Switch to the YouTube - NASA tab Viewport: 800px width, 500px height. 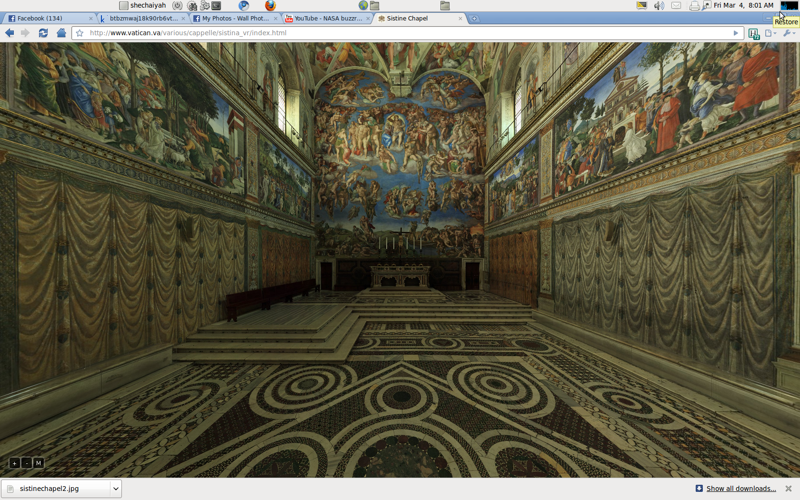pyautogui.click(x=328, y=18)
